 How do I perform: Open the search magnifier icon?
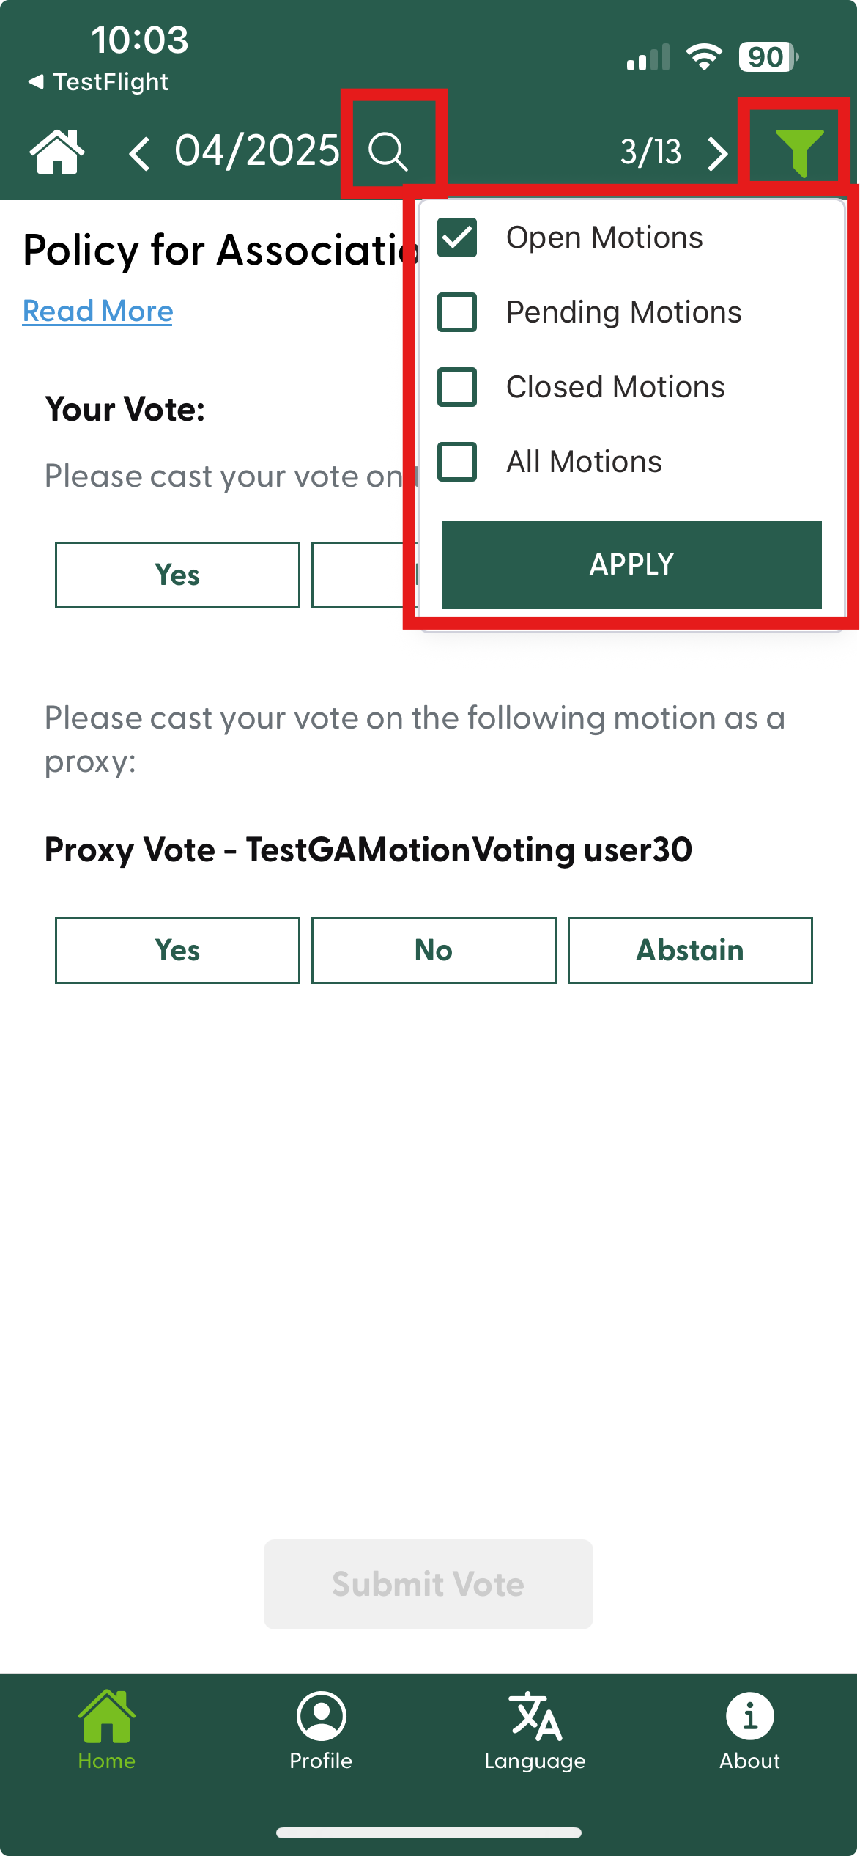pyautogui.click(x=388, y=152)
